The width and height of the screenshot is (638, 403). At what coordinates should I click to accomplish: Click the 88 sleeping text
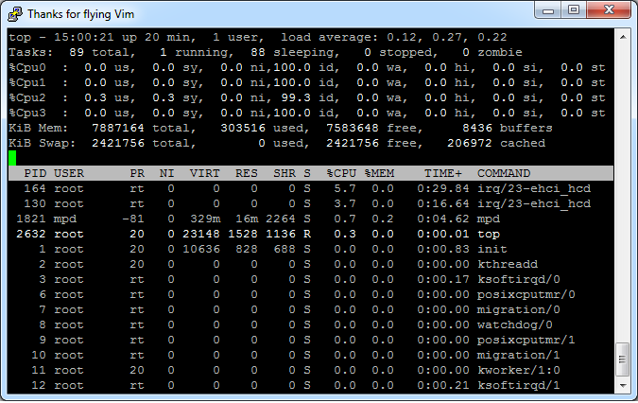[x=295, y=53]
